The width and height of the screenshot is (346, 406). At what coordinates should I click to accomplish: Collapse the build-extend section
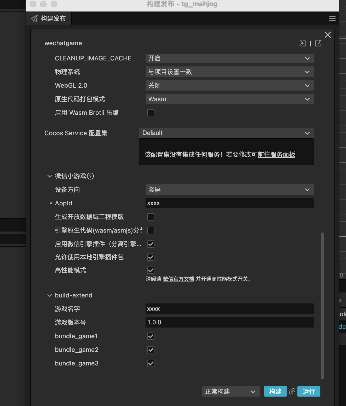[49, 295]
